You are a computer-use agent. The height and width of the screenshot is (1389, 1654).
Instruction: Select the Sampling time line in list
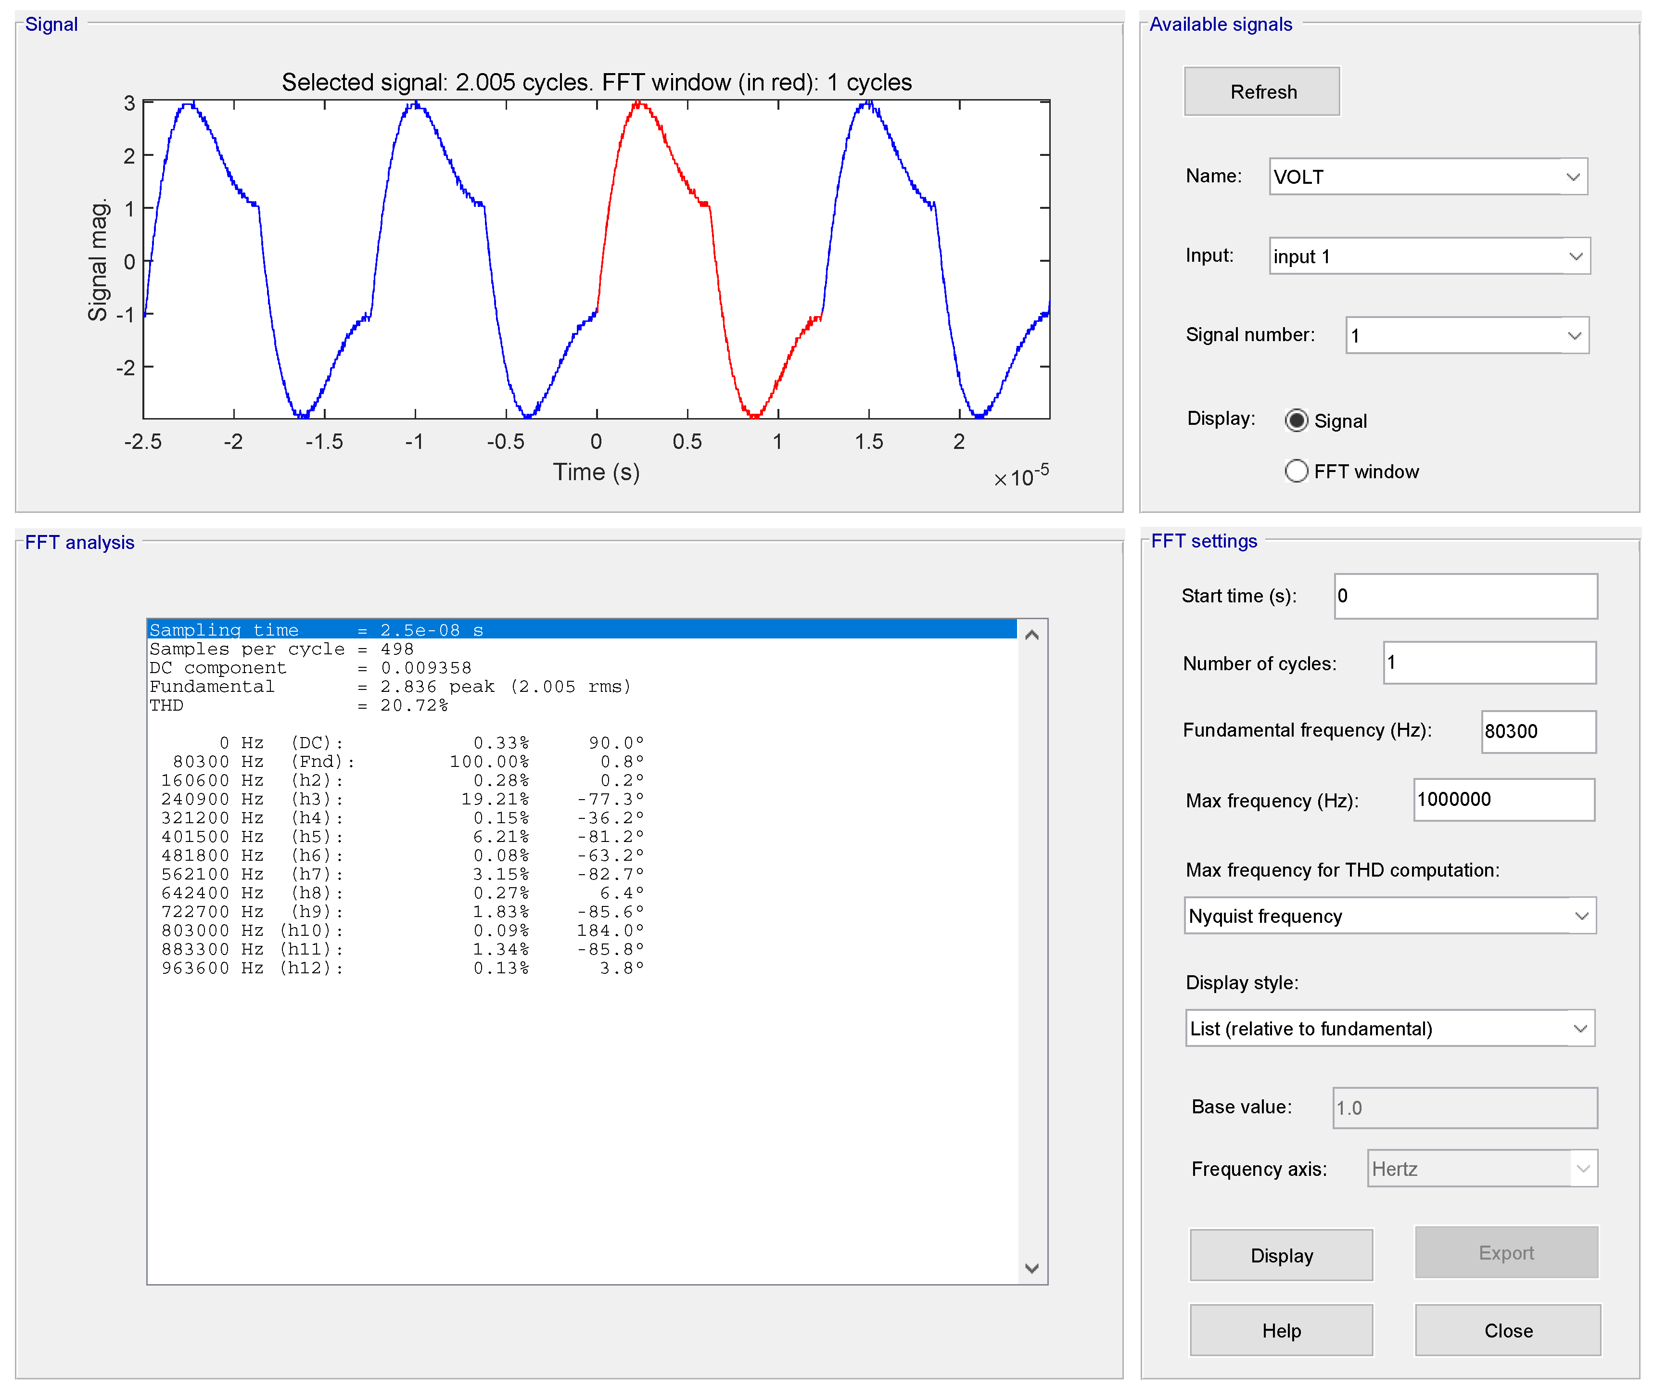pos(315,629)
